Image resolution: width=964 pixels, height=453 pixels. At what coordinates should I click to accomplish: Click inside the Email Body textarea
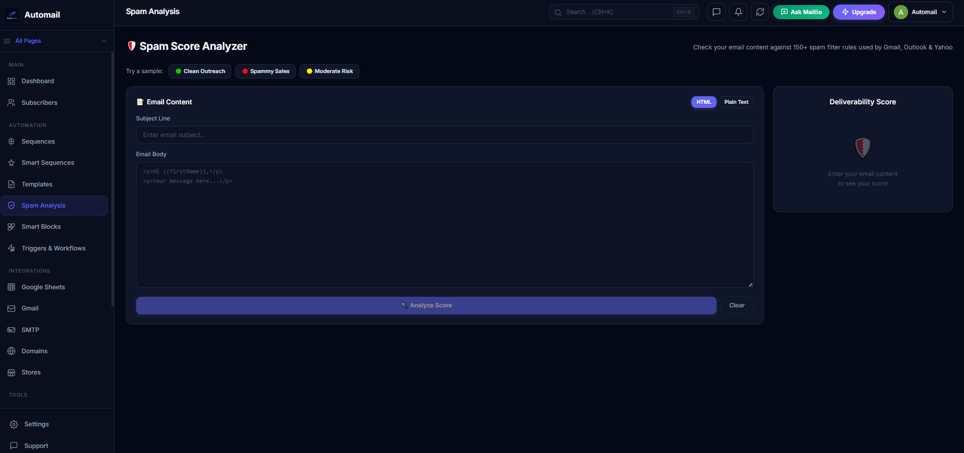[444, 225]
